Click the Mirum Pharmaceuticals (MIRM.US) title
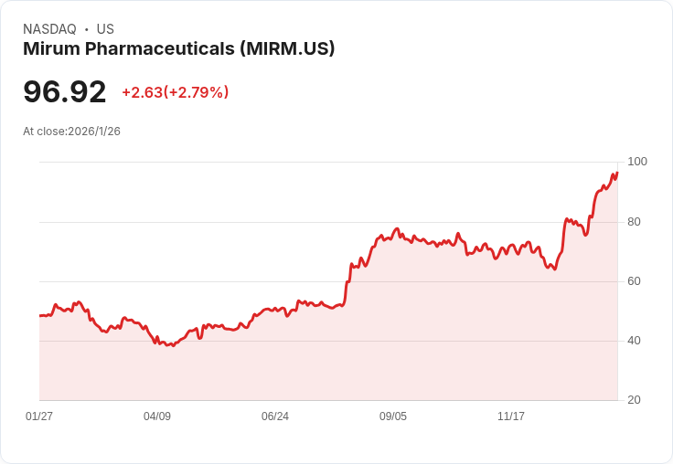This screenshot has width=673, height=464. coord(178,49)
